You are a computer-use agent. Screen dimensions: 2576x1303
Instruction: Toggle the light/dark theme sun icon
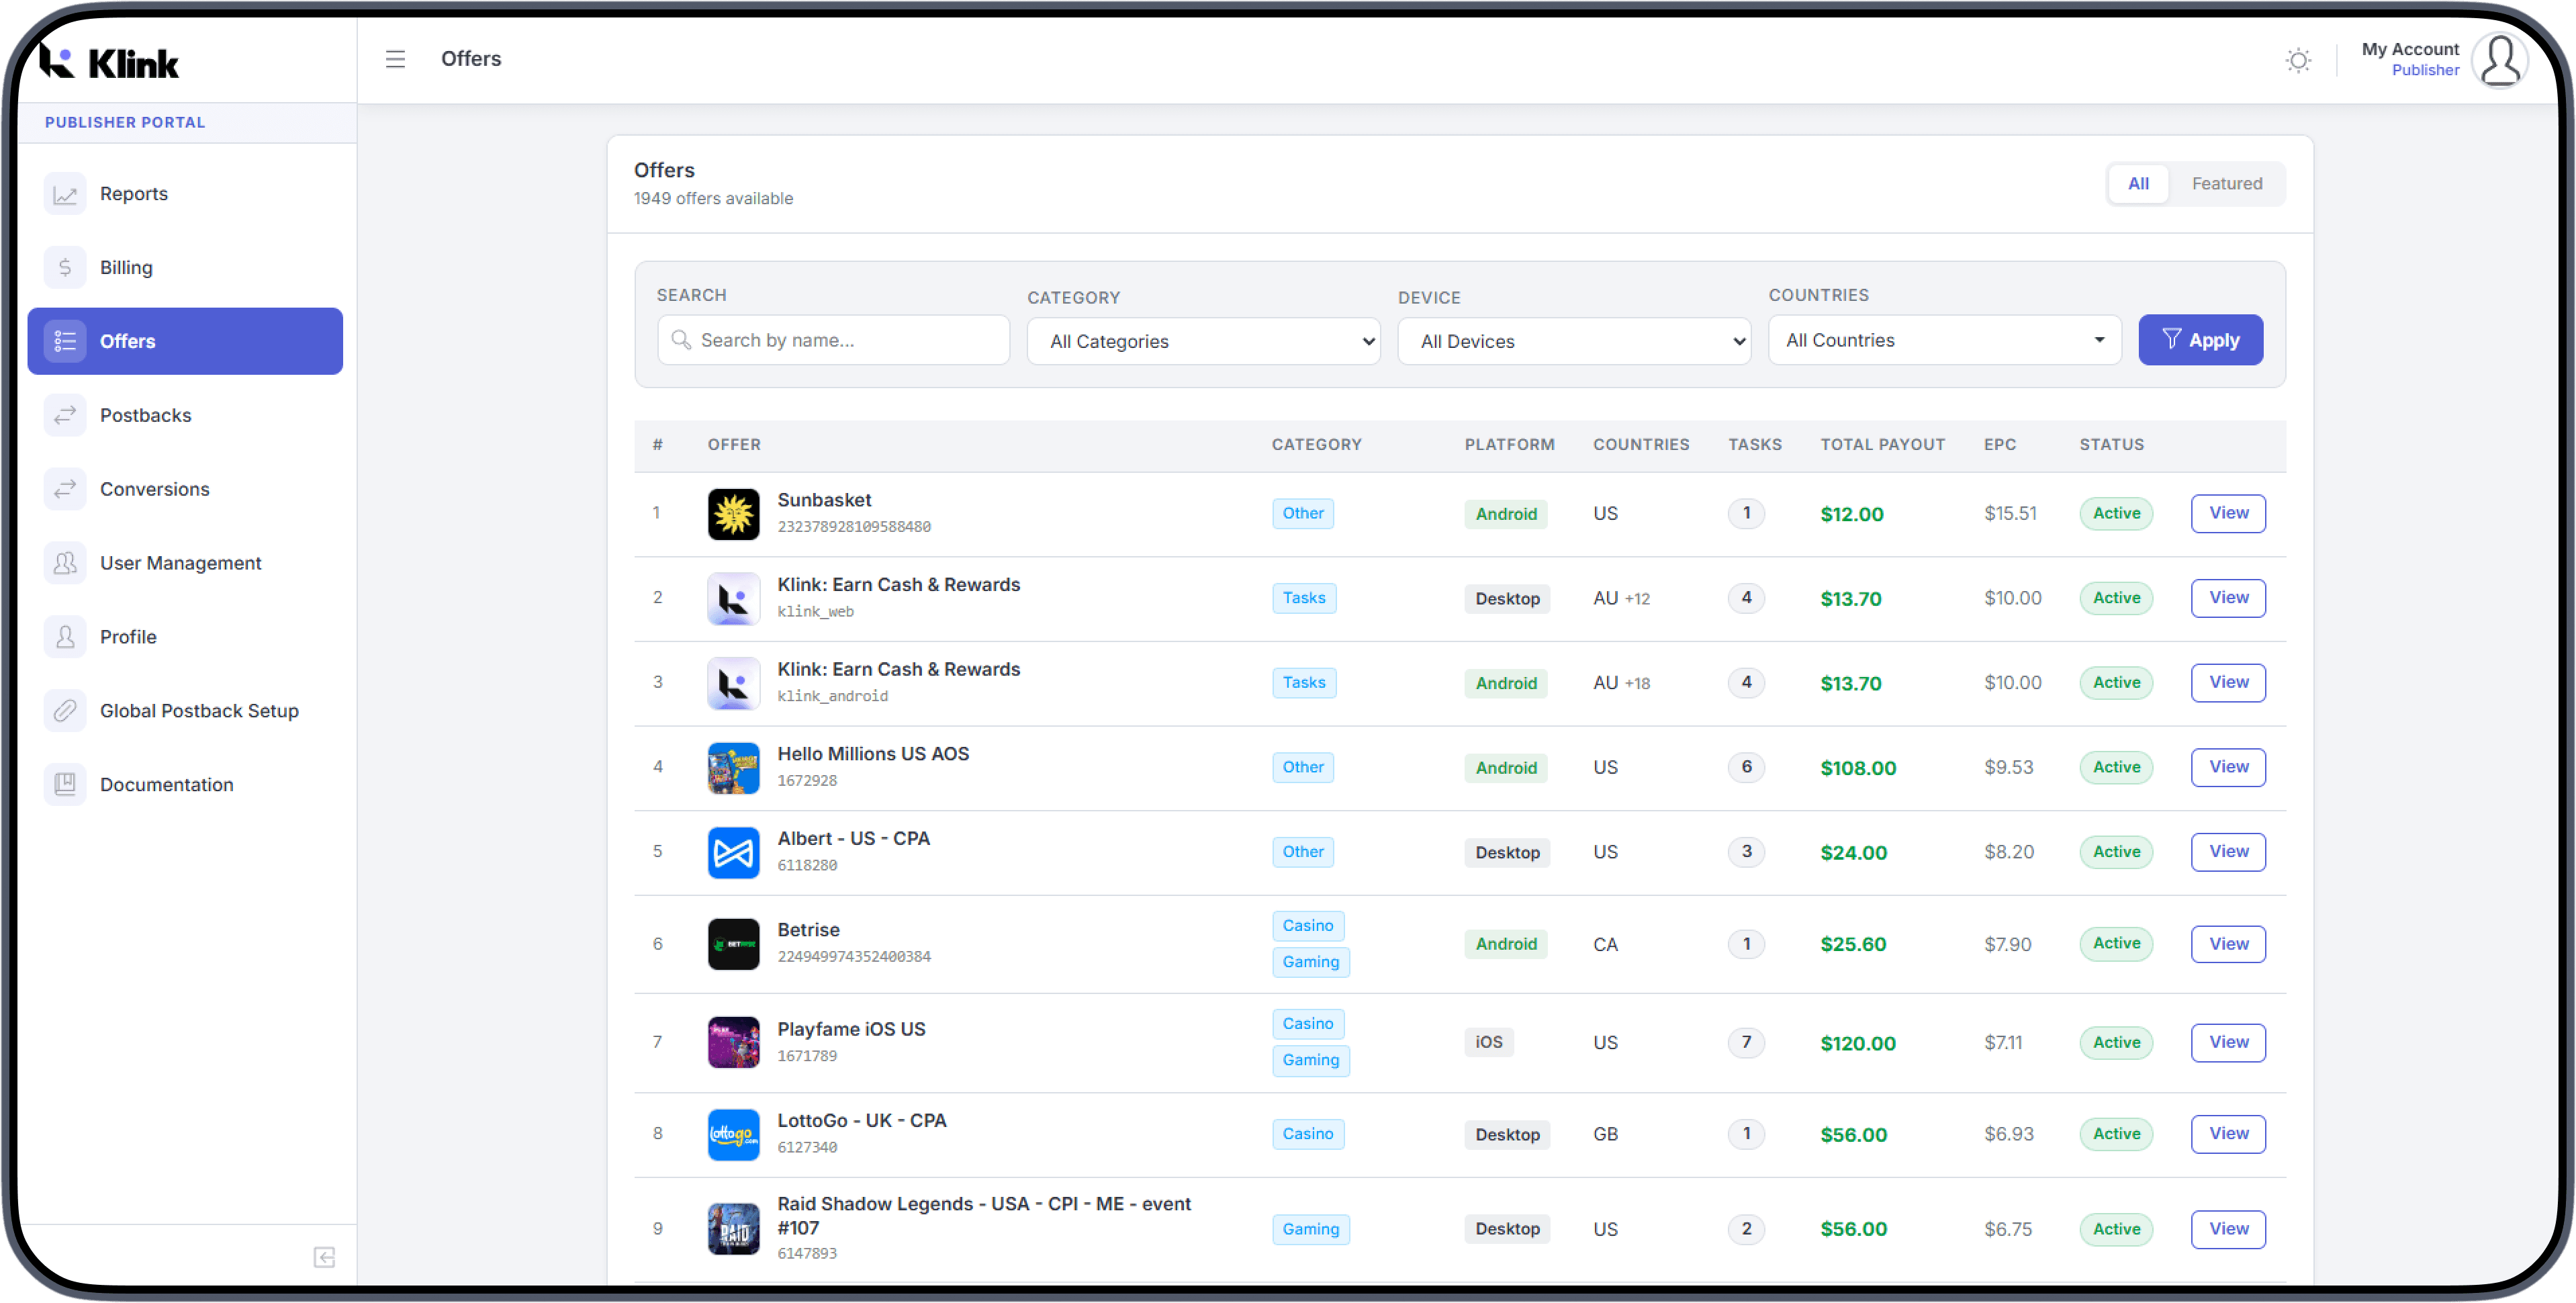pyautogui.click(x=2298, y=60)
